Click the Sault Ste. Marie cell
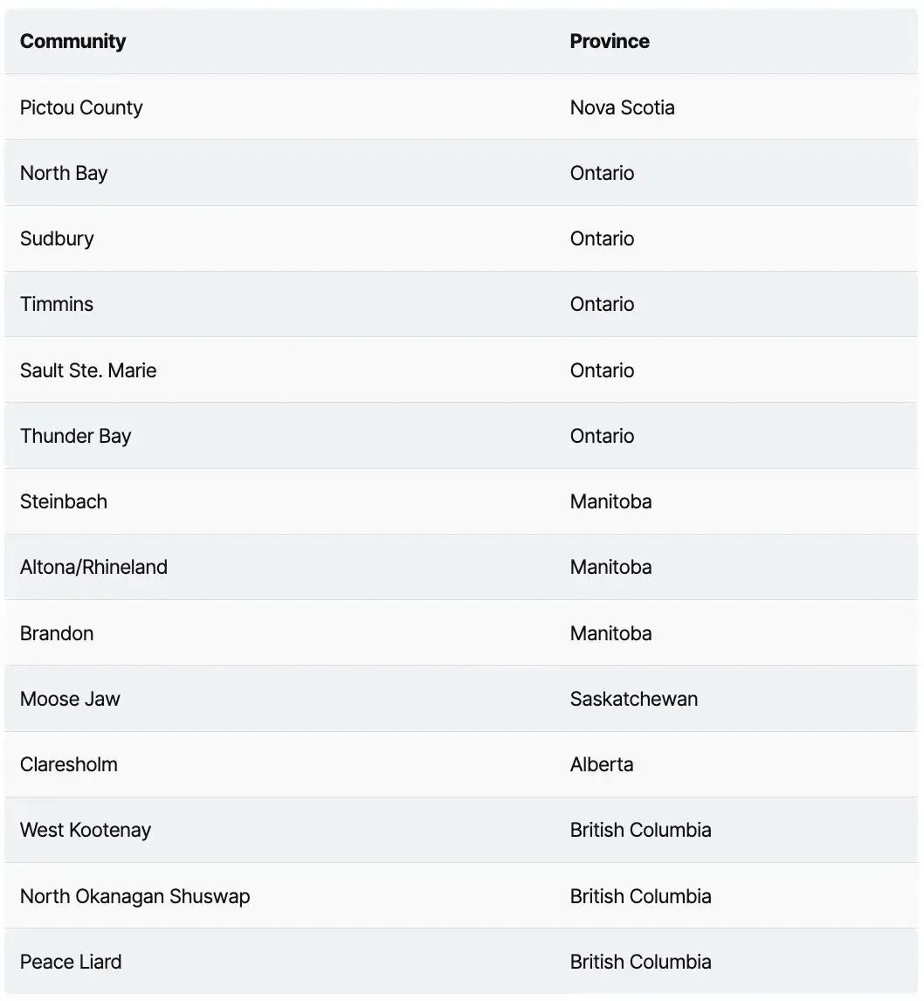The height and width of the screenshot is (1001, 924). tap(88, 370)
